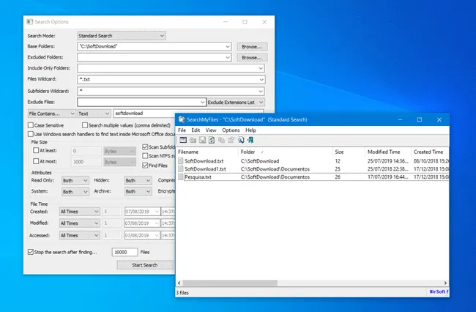Viewport: 476px width, 312px height.
Task: Click the copy toolbar icon
Action: [x=221, y=140]
